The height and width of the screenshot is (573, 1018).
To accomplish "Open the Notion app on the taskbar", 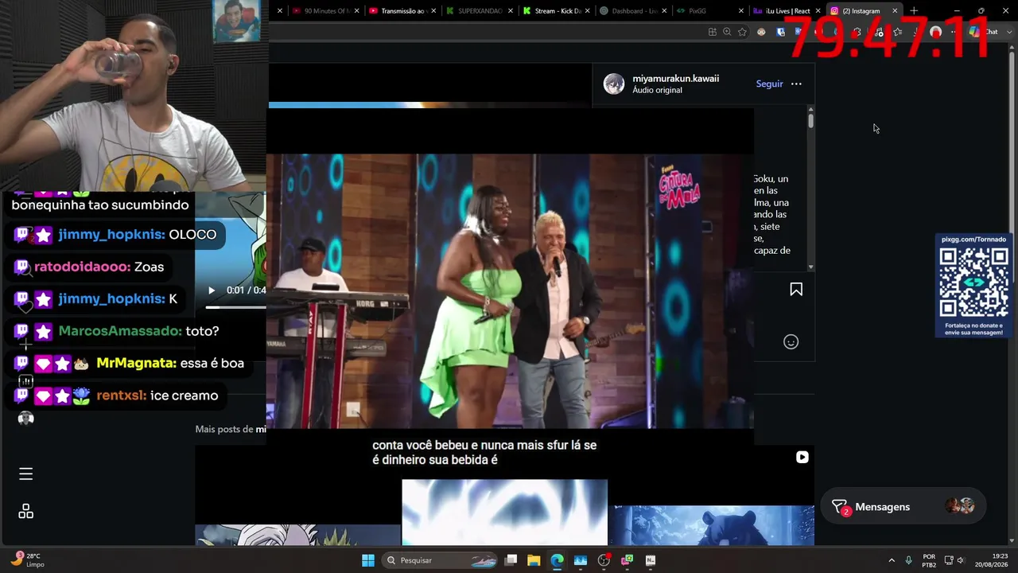I will (x=651, y=560).
